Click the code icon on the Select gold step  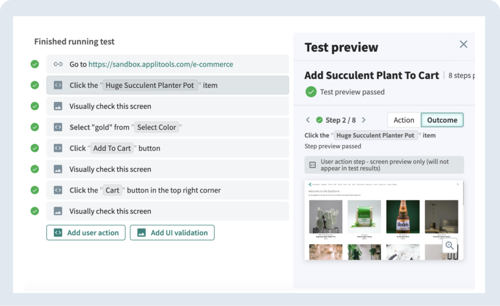[58, 127]
